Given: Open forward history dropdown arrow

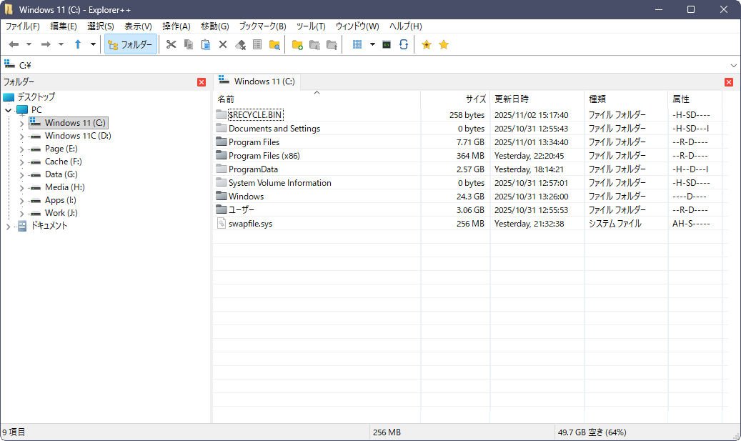Looking at the screenshot, I should 61,44.
